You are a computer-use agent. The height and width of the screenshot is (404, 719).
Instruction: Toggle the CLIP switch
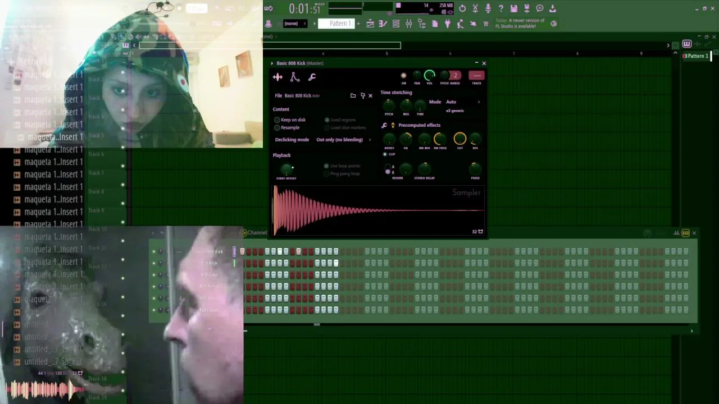(385, 154)
